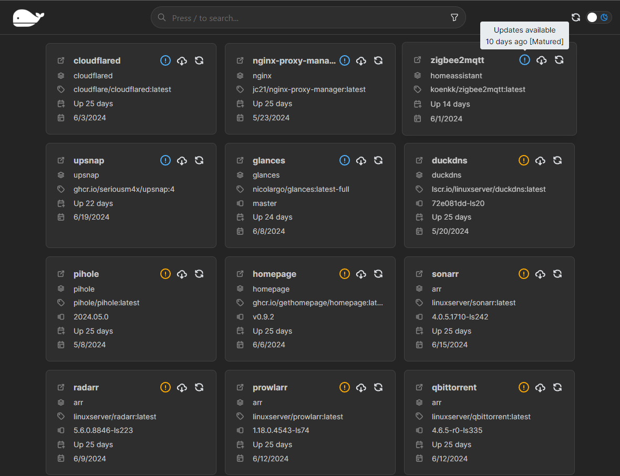Refresh the cloudflared container
The height and width of the screenshot is (476, 620).
tap(199, 60)
